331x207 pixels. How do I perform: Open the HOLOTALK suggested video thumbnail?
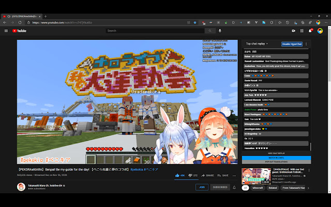click(x=256, y=176)
